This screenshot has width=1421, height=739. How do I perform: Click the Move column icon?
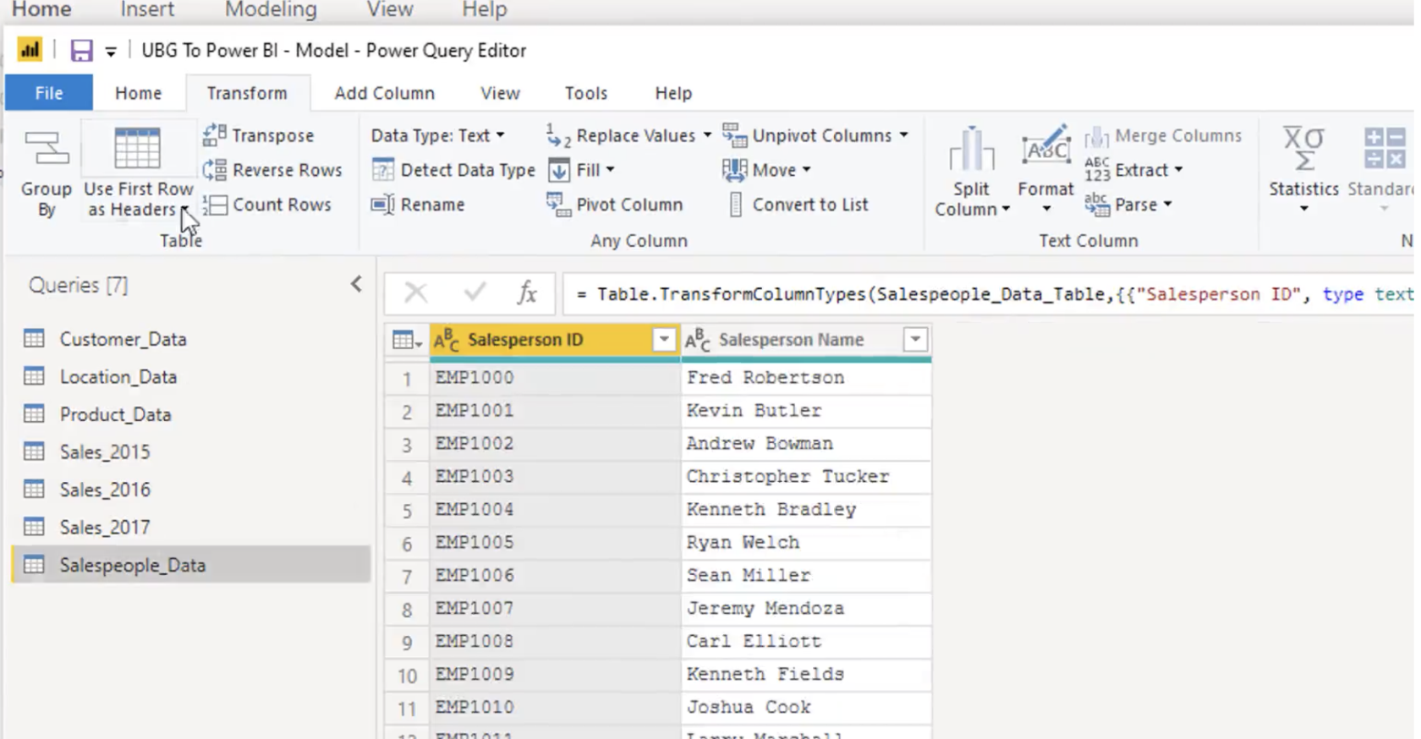[734, 170]
